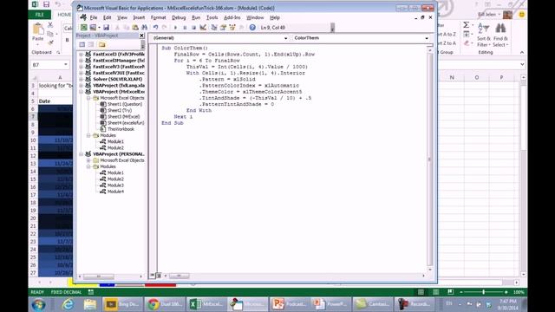
Task: Open the Properties Window toolbar icon
Action: coord(223,27)
